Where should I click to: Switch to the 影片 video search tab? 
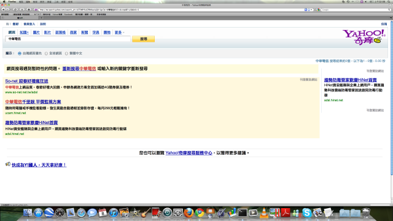click(47, 33)
